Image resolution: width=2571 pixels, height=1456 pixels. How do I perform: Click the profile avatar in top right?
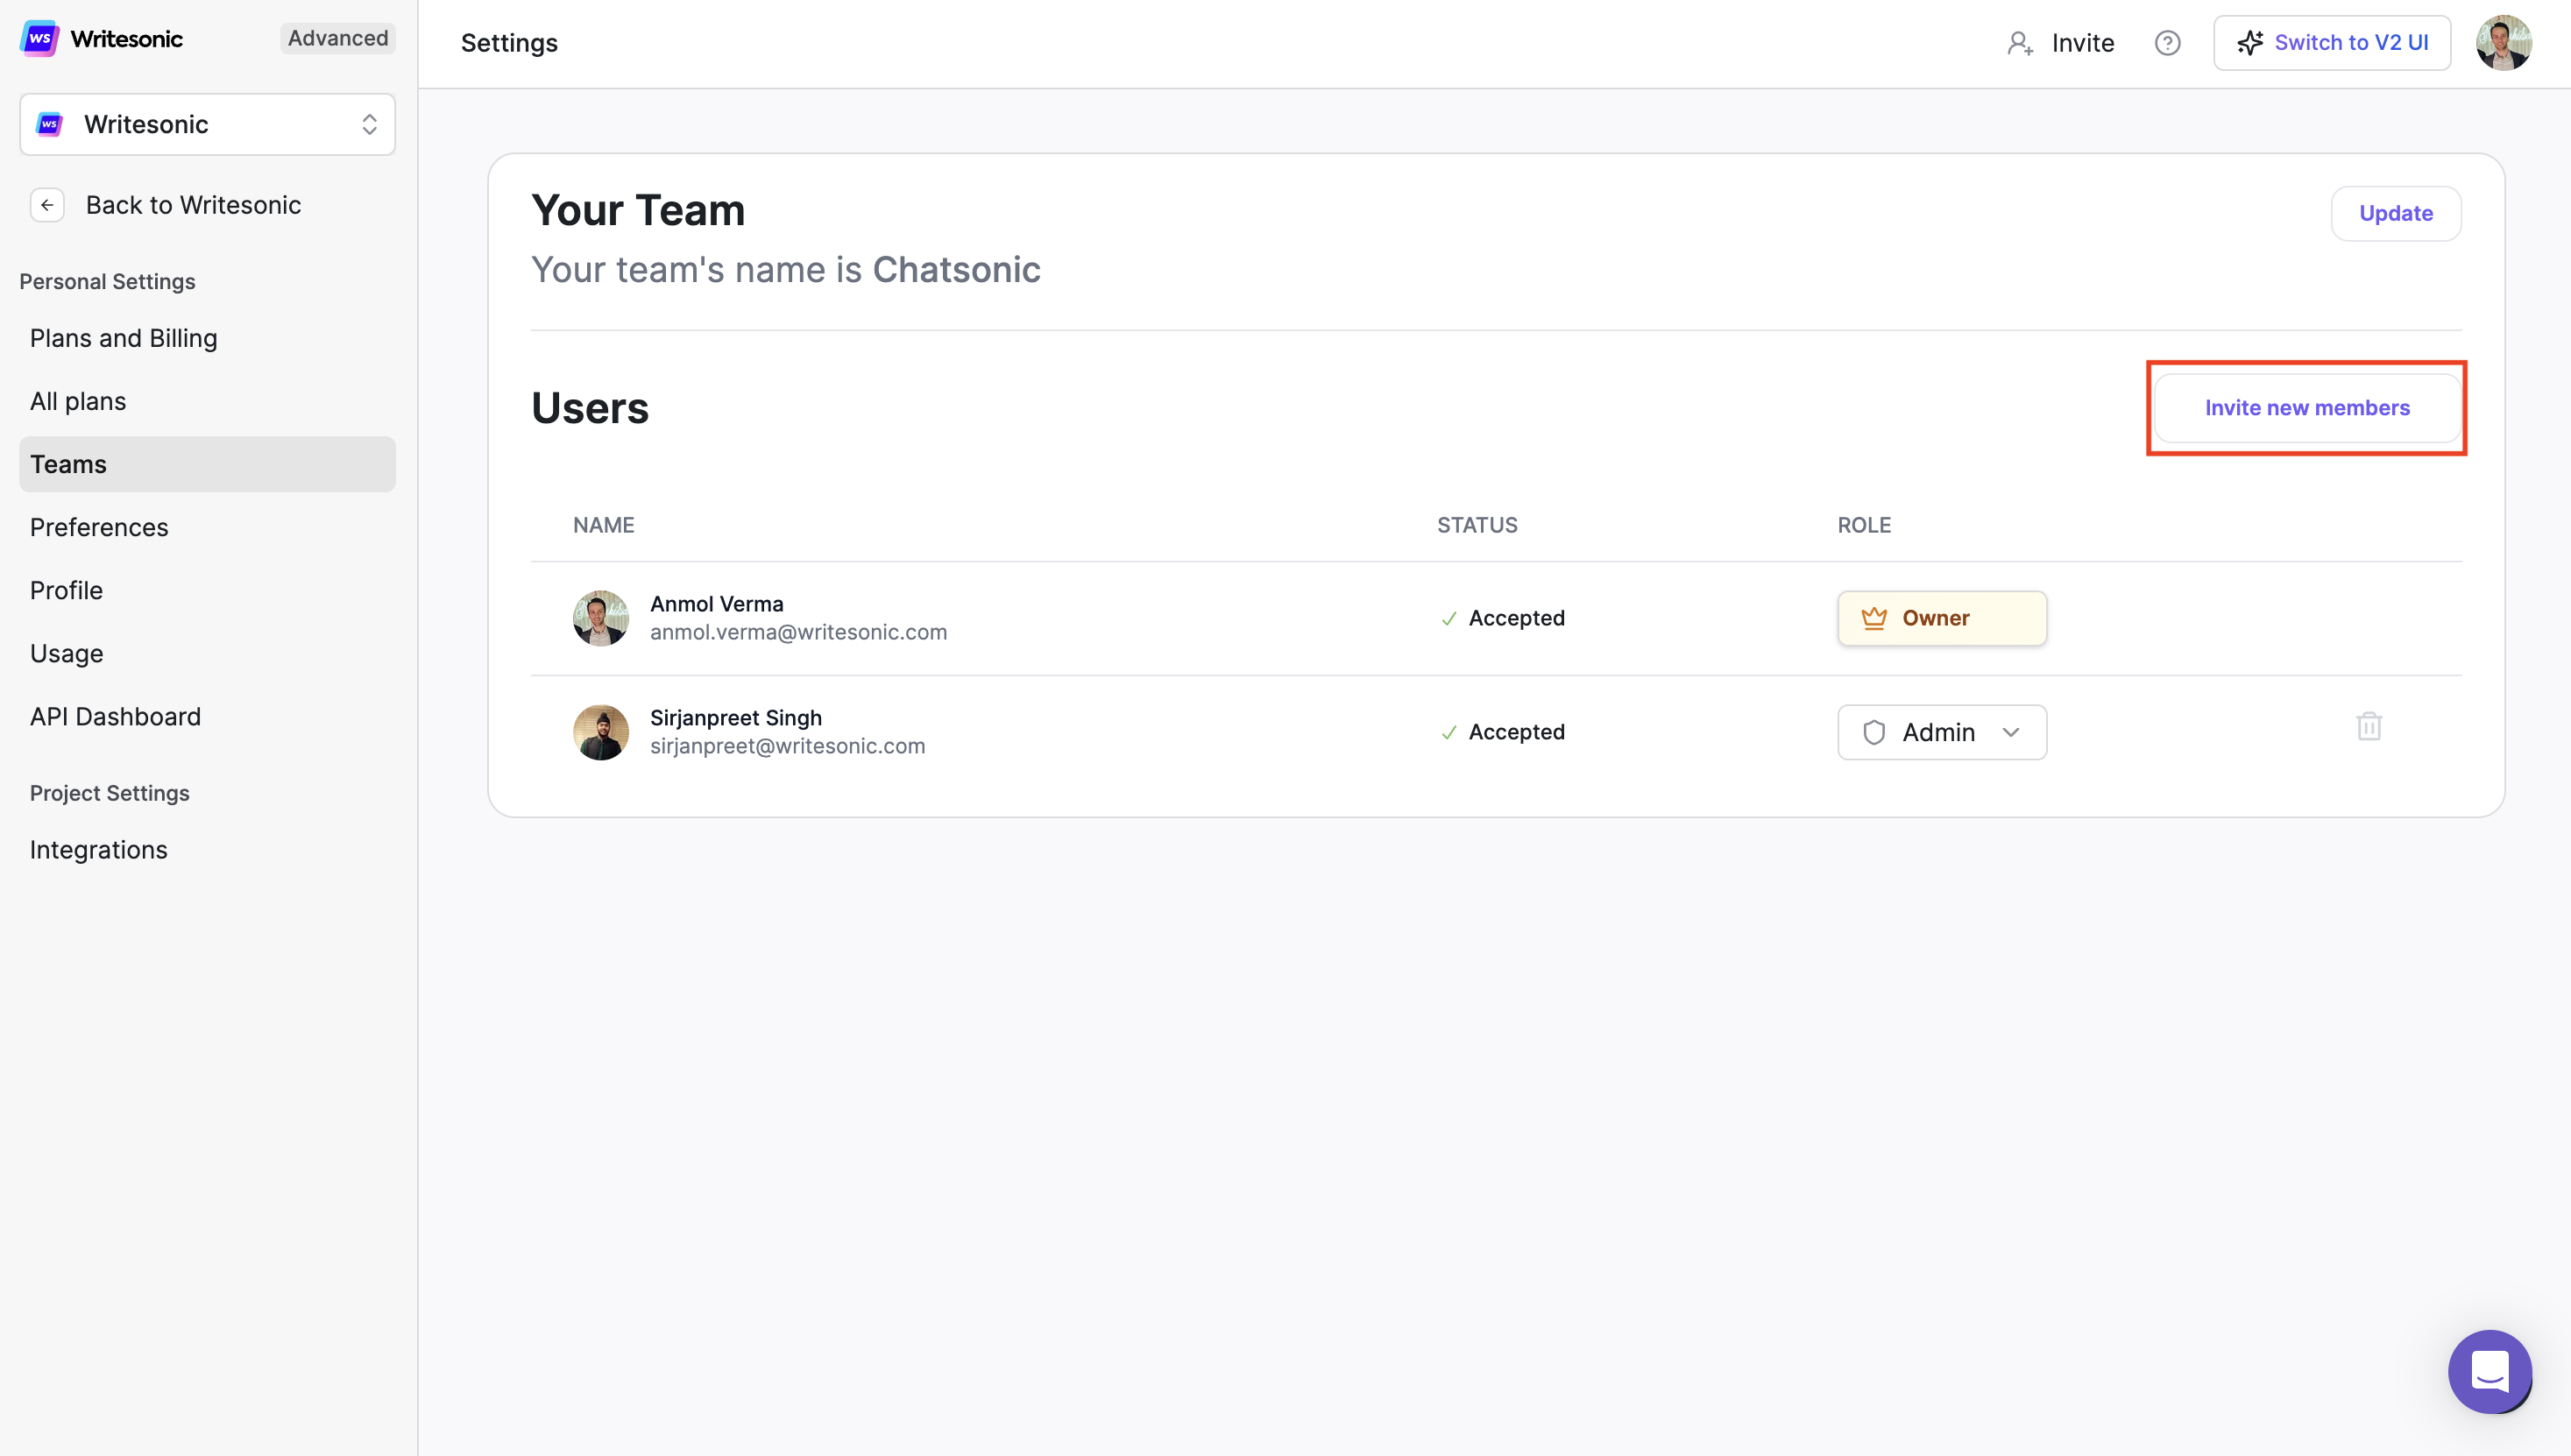point(2503,43)
